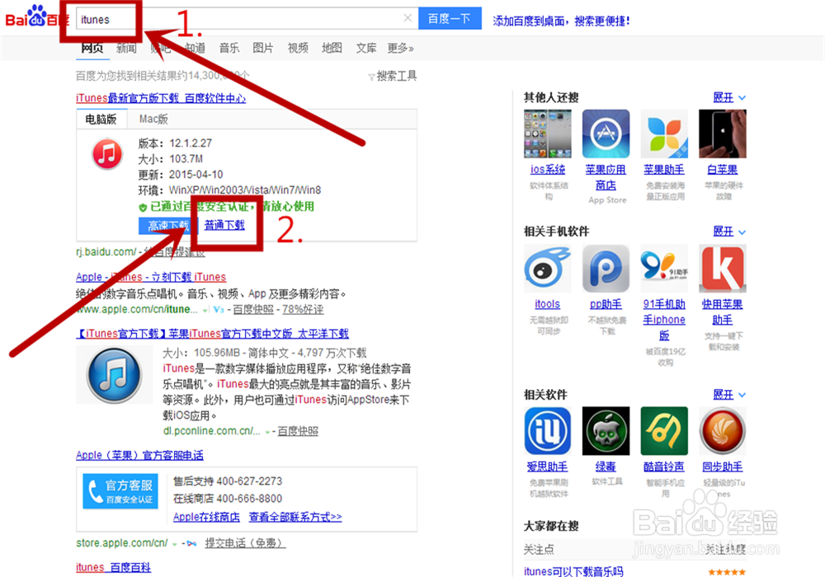This screenshot has height=577, width=825.
Task: Open the 苹果应用商店 text link
Action: (x=606, y=177)
